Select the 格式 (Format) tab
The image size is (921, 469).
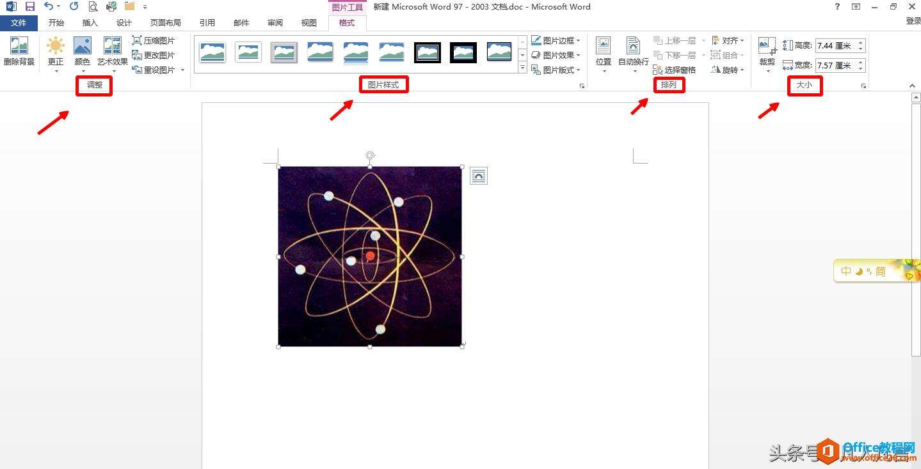pos(347,23)
